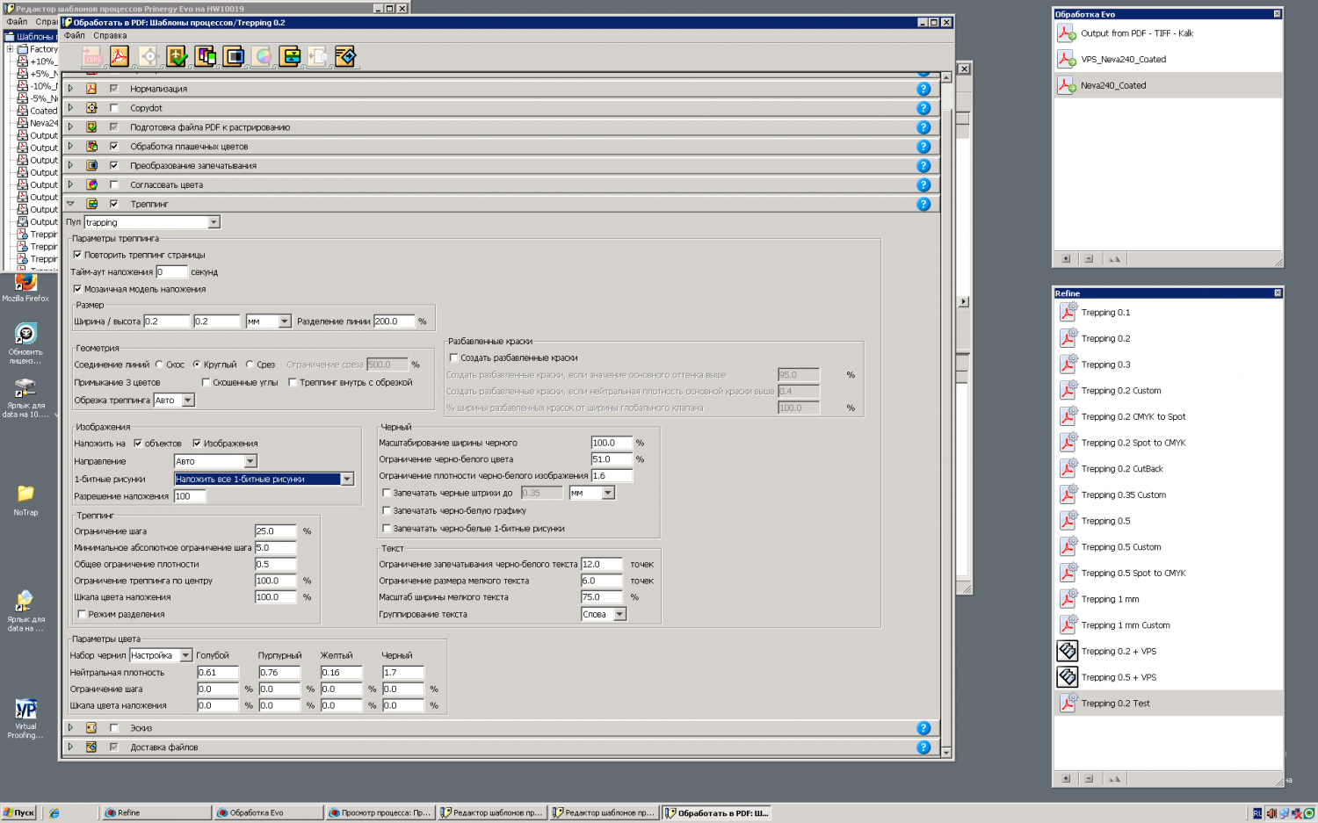Click the Разделение линии value field
This screenshot has height=823, width=1318.
pyautogui.click(x=394, y=321)
